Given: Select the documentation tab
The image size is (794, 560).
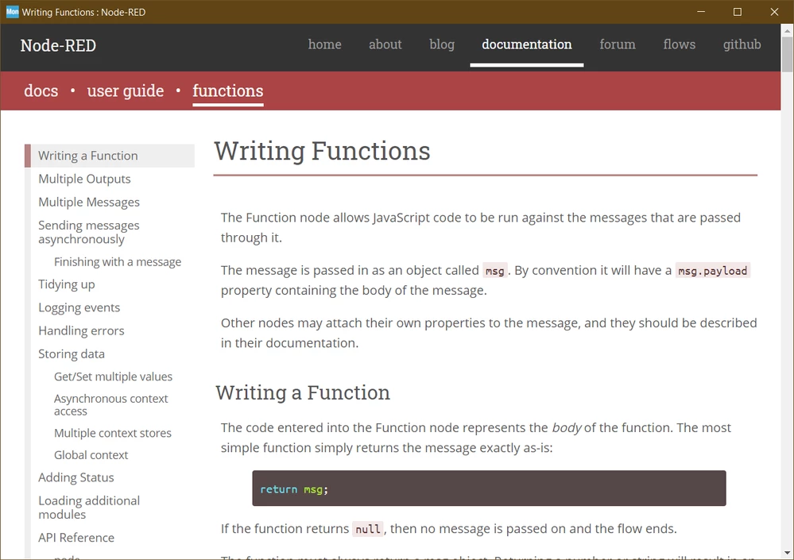Looking at the screenshot, I should pyautogui.click(x=527, y=44).
